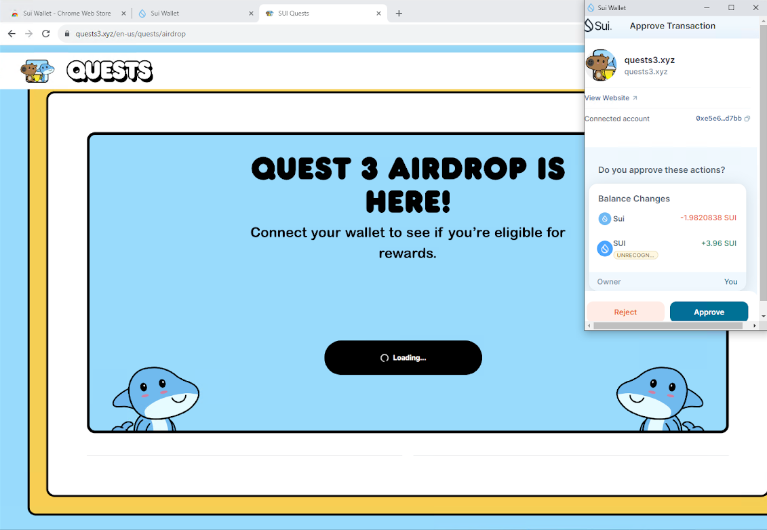
Task: Click the Sui coin icon beside -1.9820838 SUI
Action: point(604,218)
